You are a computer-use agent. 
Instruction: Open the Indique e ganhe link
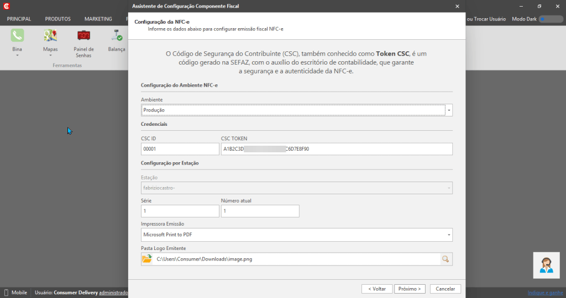[545, 292]
